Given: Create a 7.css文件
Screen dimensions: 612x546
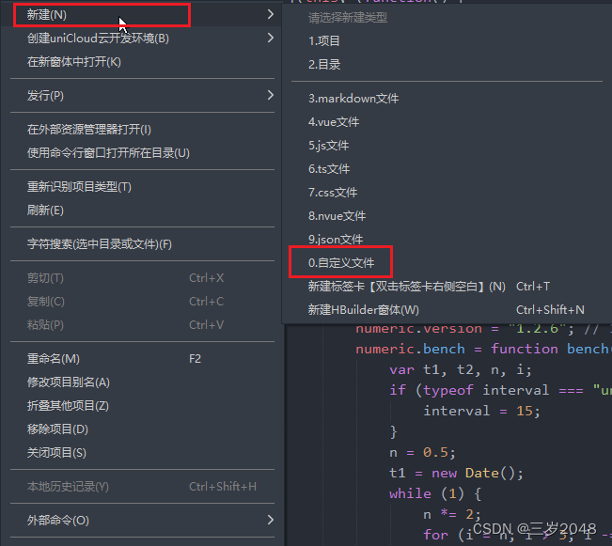Looking at the screenshot, I should [447, 192].
